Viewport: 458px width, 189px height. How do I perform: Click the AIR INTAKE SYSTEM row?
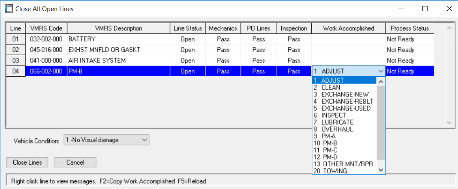tap(118, 60)
